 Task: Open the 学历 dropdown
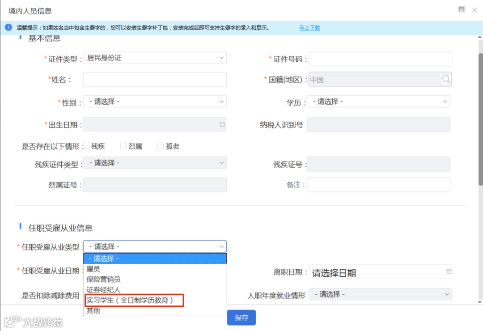coord(379,102)
